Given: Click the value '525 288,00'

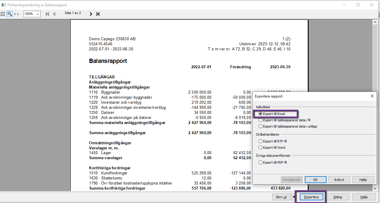Looking at the screenshot, I should [201, 173].
